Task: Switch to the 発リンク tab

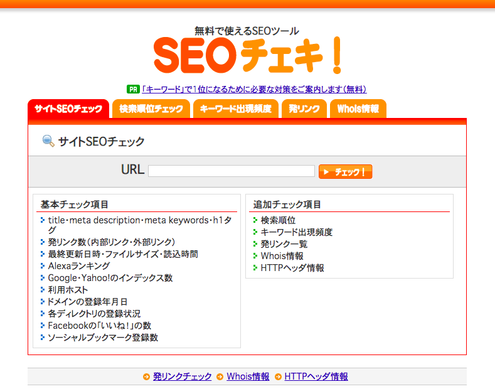Action: (304, 109)
